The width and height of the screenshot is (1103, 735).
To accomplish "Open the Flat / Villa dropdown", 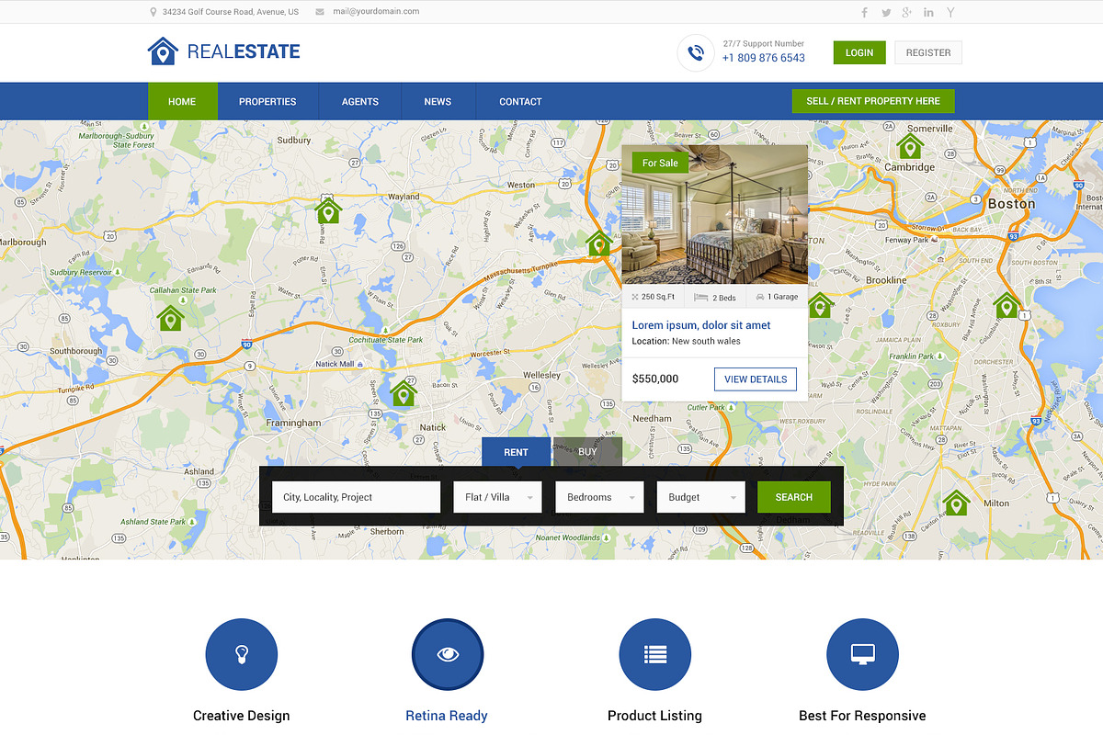I will [497, 497].
